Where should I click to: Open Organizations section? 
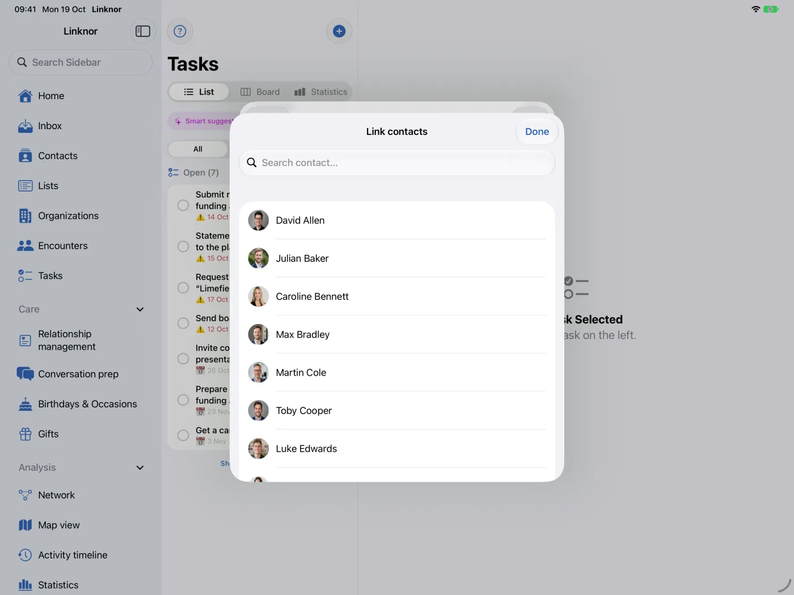pos(81,216)
